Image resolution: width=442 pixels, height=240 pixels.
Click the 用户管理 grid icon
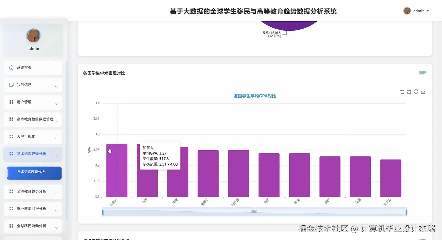click(x=11, y=102)
